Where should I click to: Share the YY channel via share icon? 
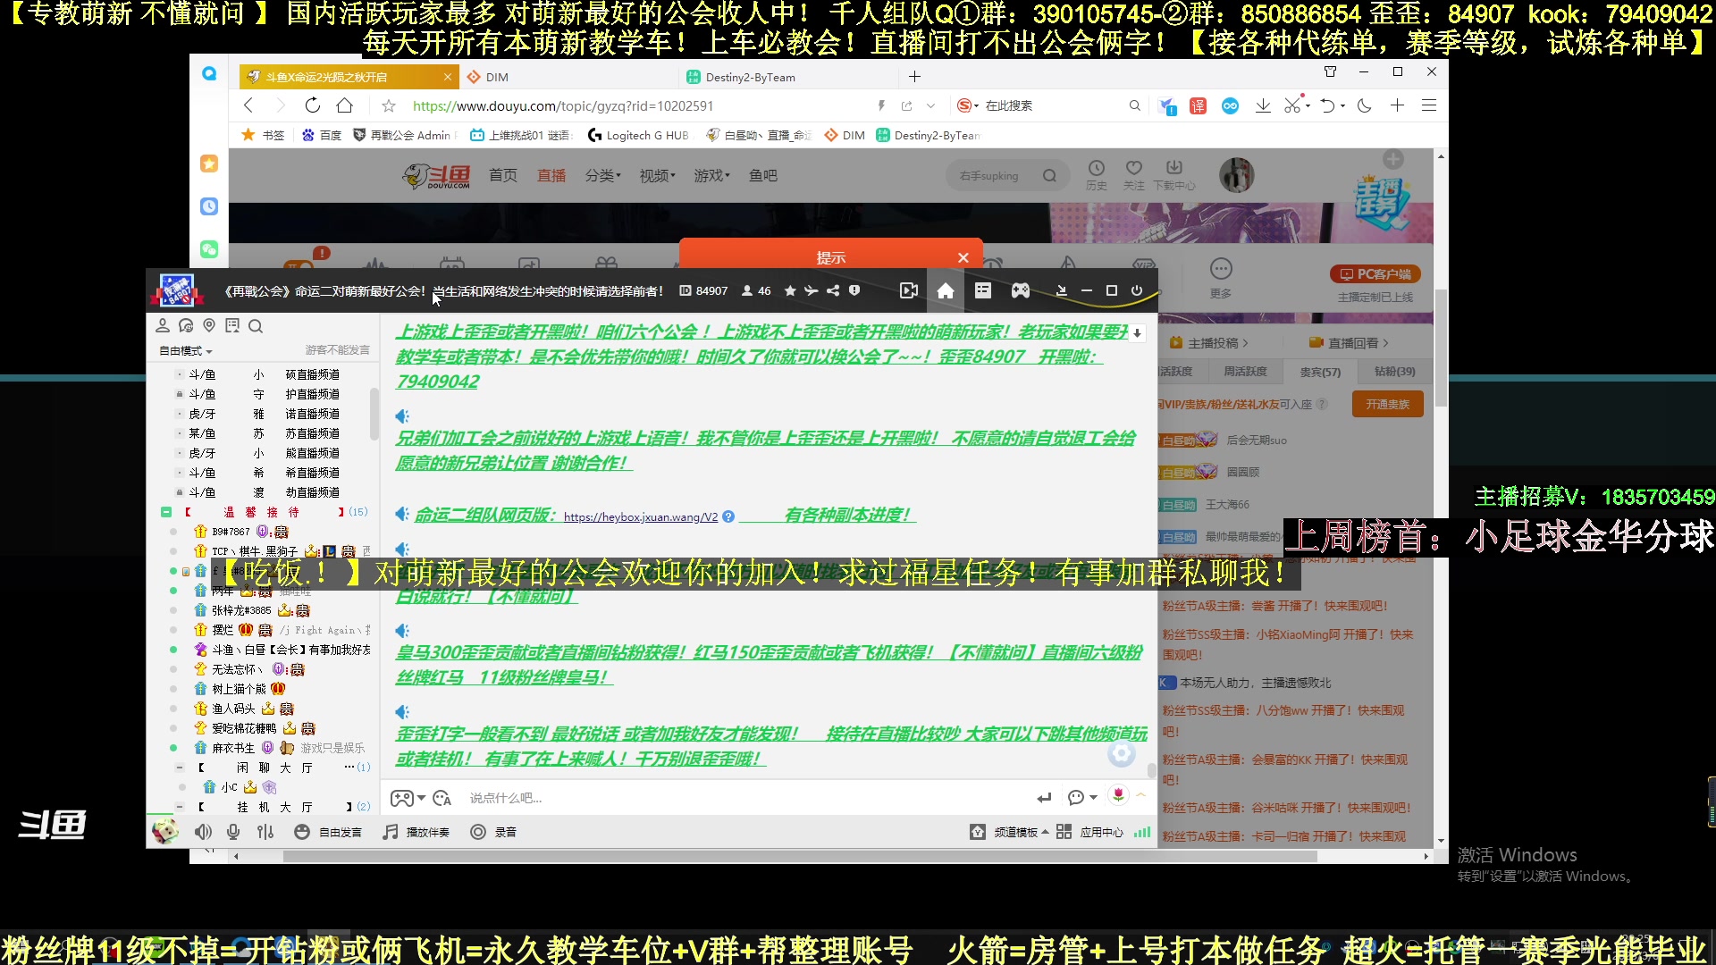click(x=833, y=290)
